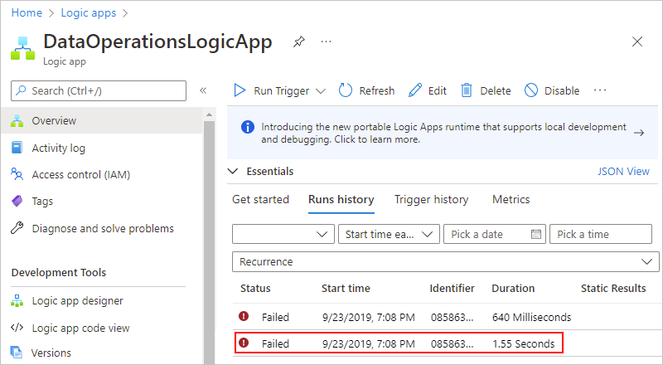Follow the arrow in the runtime banner
Viewport: 663px width, 365px height.
pos(639,133)
